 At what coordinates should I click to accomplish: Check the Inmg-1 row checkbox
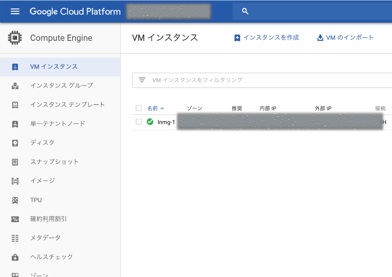(x=139, y=122)
